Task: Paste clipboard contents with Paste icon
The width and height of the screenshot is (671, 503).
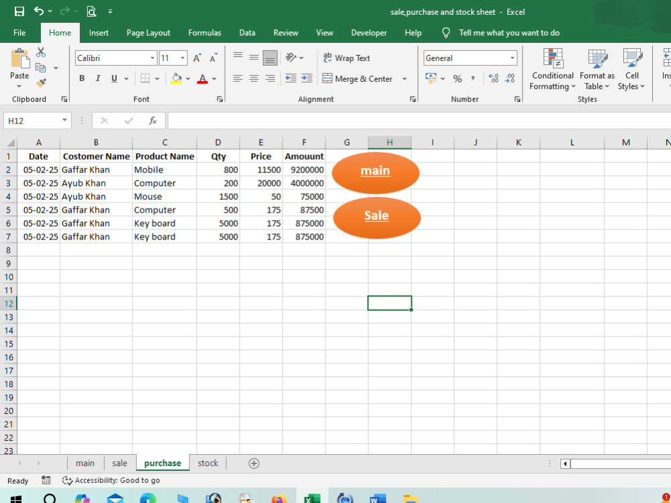Action: 19,58
